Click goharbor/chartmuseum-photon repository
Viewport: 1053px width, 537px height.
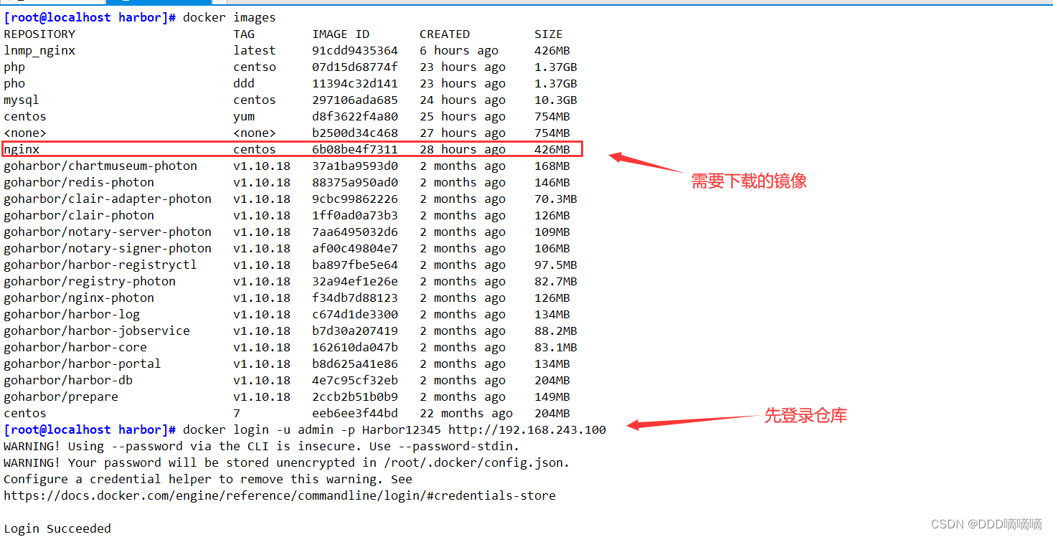100,166
